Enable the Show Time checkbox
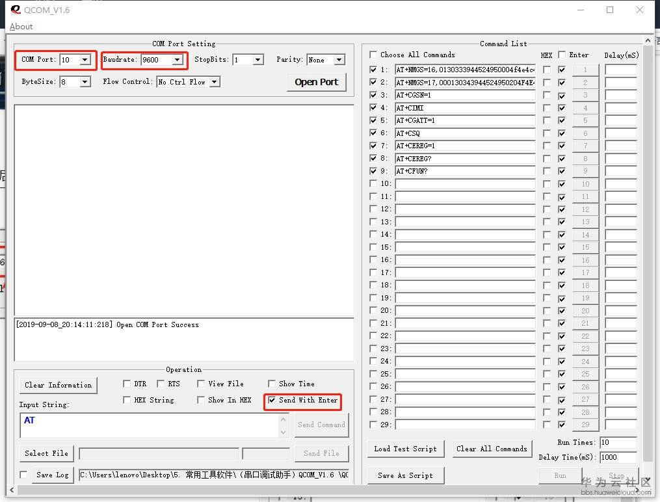 [272, 384]
